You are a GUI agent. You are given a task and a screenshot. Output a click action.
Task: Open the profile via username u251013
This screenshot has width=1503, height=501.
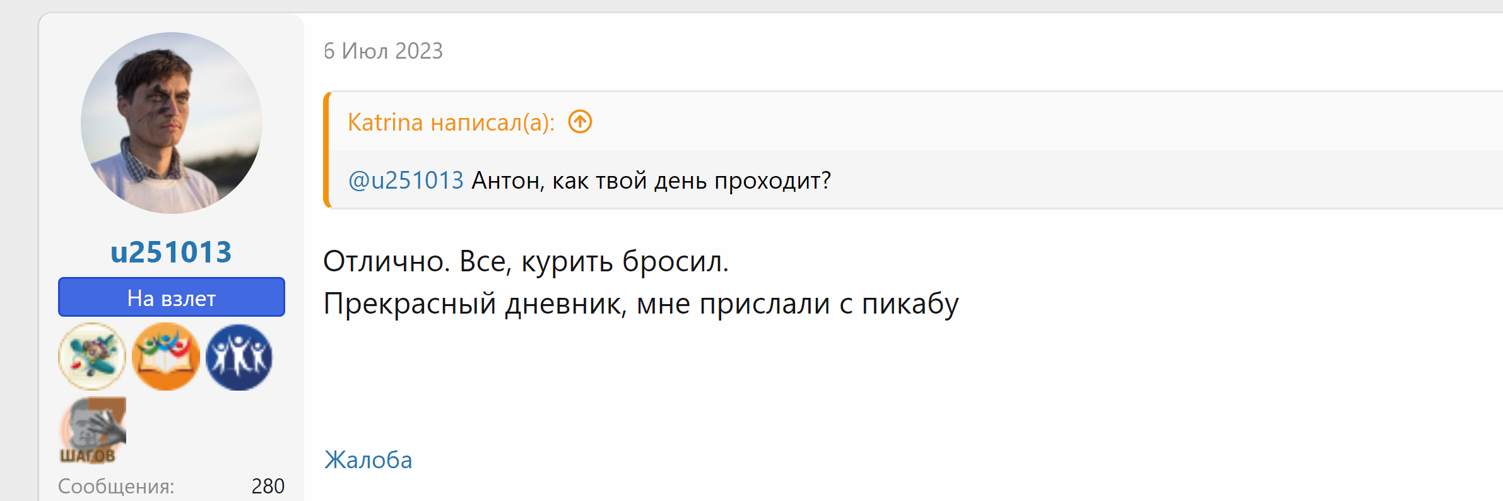click(x=171, y=251)
